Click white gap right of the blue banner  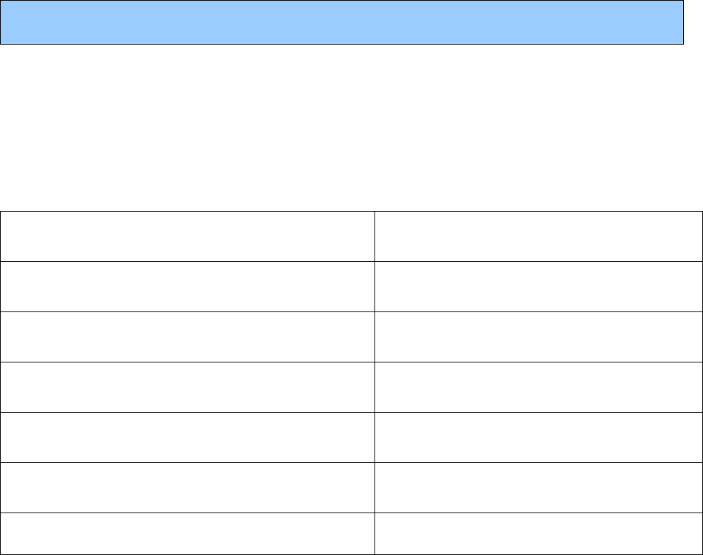[693, 22]
